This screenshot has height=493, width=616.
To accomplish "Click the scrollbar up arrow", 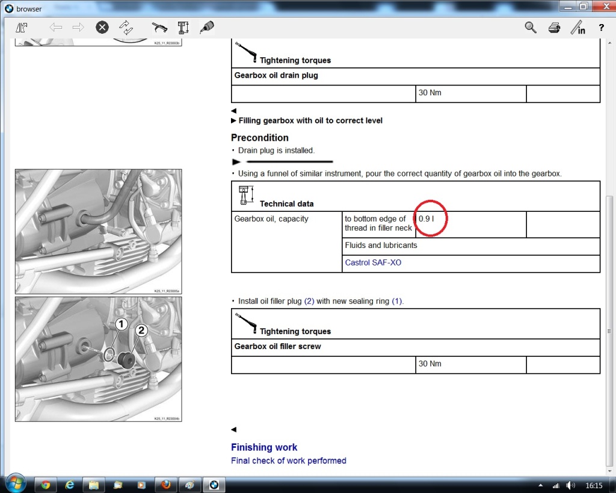I will click(x=610, y=43).
